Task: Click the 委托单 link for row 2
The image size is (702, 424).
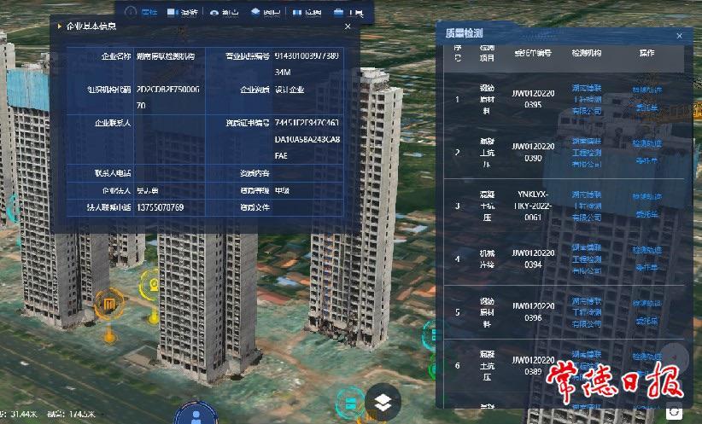Action: click(646, 161)
